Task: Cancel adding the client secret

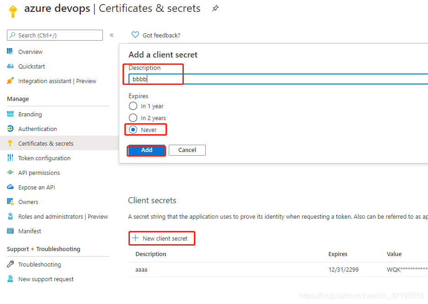Action: tap(187, 150)
